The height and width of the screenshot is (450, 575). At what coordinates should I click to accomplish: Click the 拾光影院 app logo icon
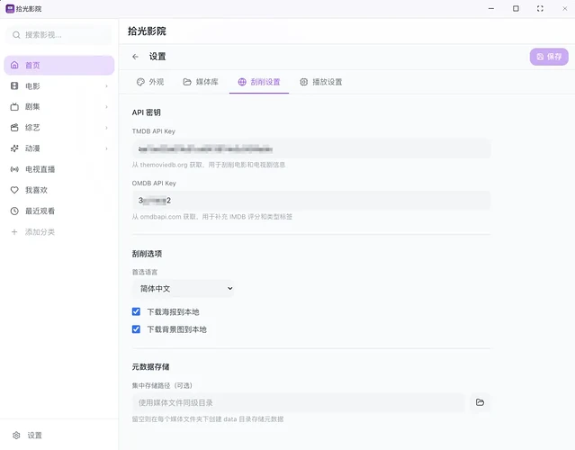click(9, 8)
